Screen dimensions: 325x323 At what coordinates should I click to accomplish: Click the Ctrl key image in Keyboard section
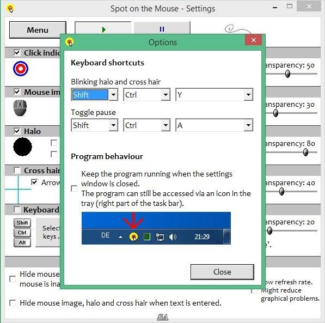pos(22,233)
